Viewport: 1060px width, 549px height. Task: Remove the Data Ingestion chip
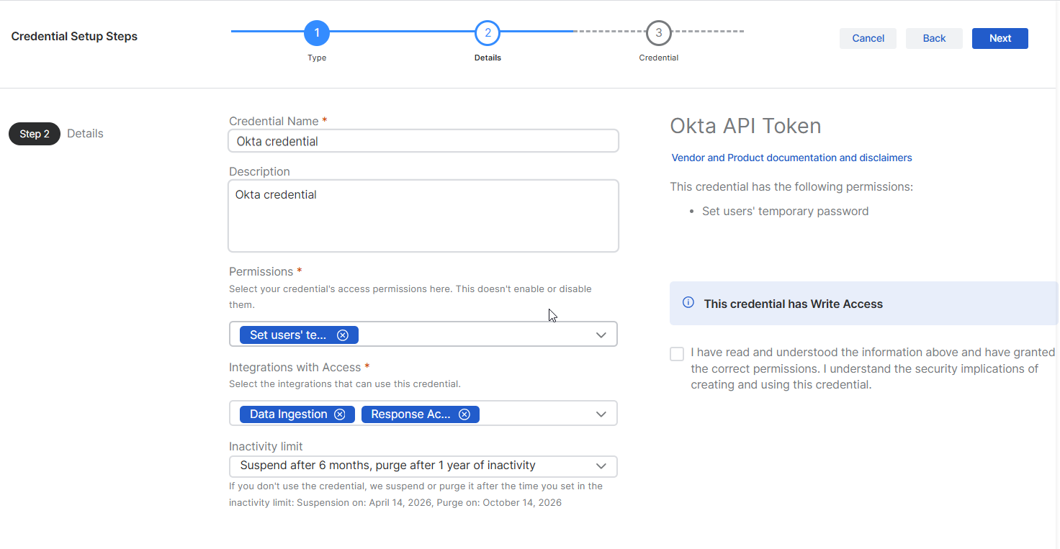tap(340, 414)
